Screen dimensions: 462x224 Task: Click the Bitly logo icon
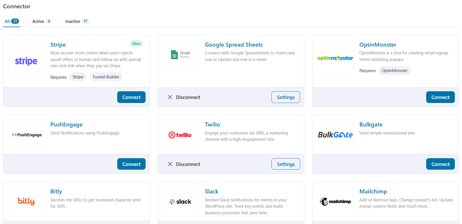pyautogui.click(x=26, y=201)
